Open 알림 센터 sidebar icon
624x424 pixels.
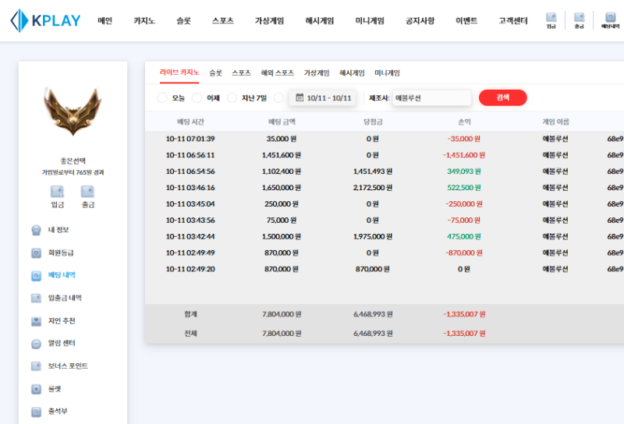coord(36,343)
